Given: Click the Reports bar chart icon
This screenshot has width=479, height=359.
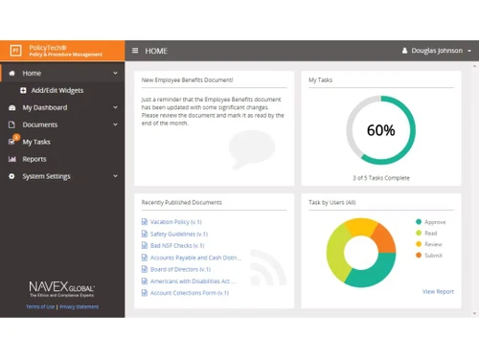Looking at the screenshot, I should pyautogui.click(x=12, y=159).
